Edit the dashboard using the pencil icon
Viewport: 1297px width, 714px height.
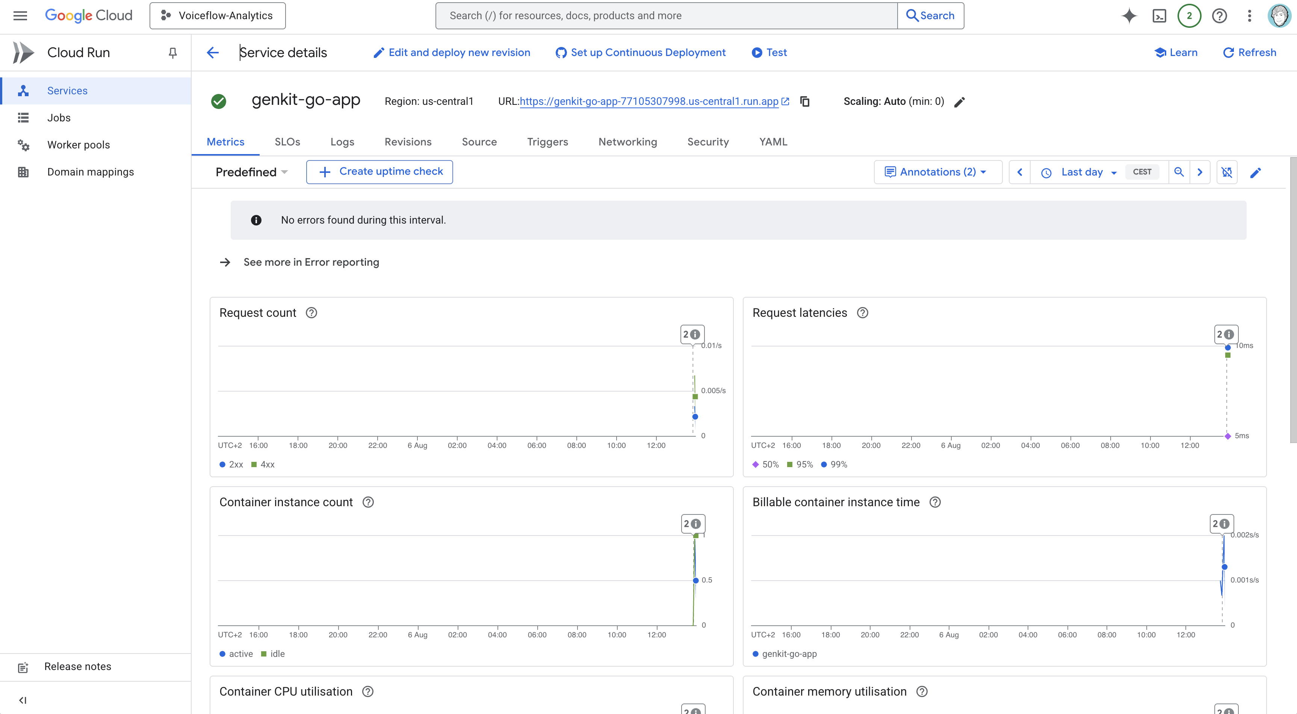1255,173
